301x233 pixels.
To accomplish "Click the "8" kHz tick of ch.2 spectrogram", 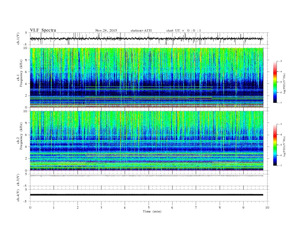I will click(26, 123).
